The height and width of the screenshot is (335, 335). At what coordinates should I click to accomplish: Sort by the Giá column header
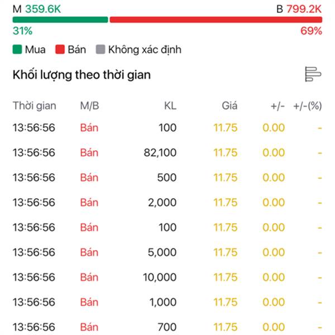(x=229, y=106)
